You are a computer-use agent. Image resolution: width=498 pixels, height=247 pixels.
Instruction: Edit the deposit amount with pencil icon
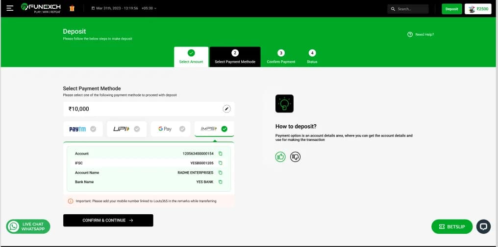point(226,109)
